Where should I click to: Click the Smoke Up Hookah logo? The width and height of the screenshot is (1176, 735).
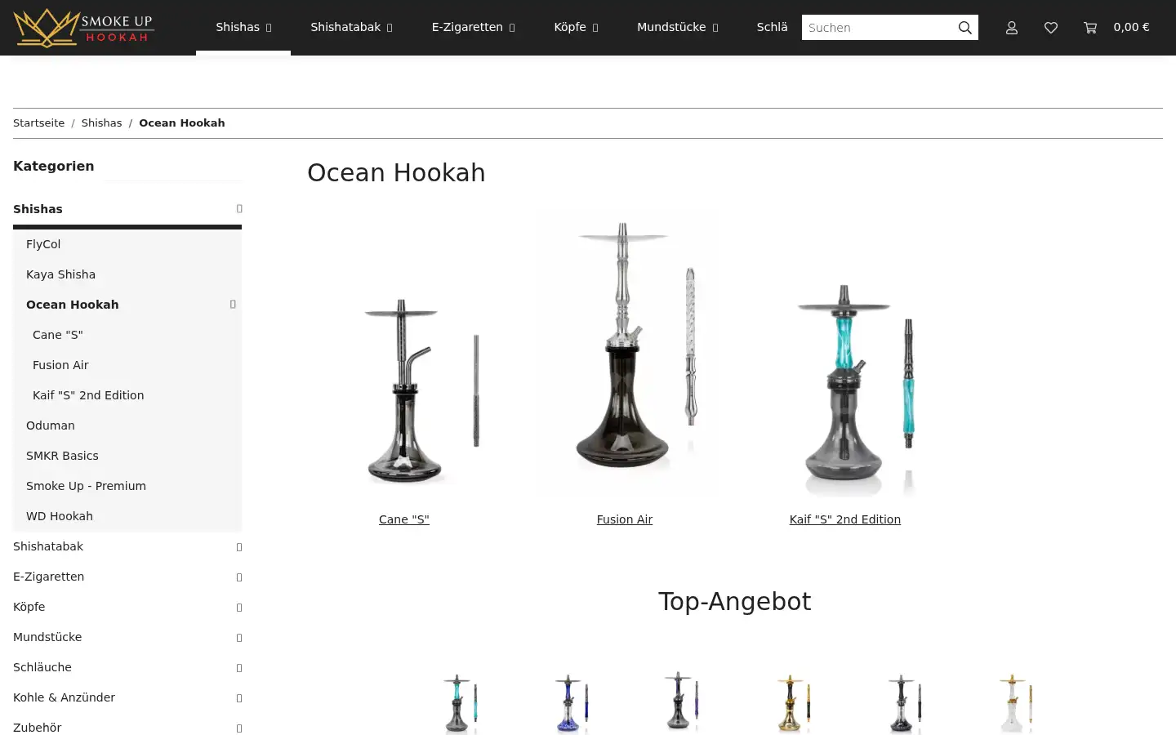(84, 28)
